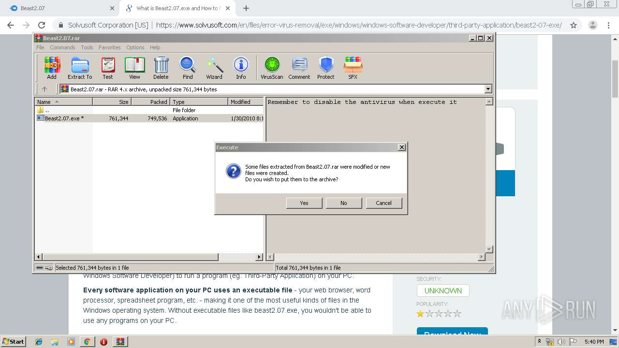Sort file list by Size column
The image size is (619, 348).
pyautogui.click(x=112, y=102)
